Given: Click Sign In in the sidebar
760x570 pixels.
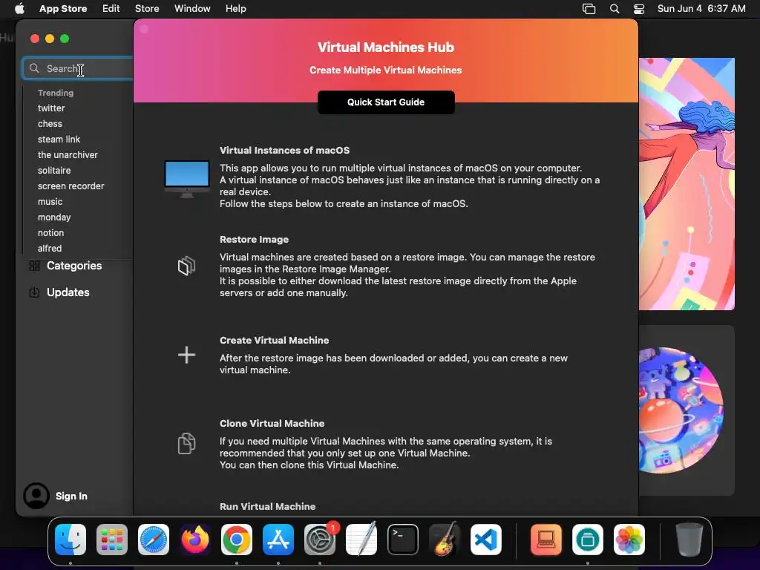Looking at the screenshot, I should 71,496.
